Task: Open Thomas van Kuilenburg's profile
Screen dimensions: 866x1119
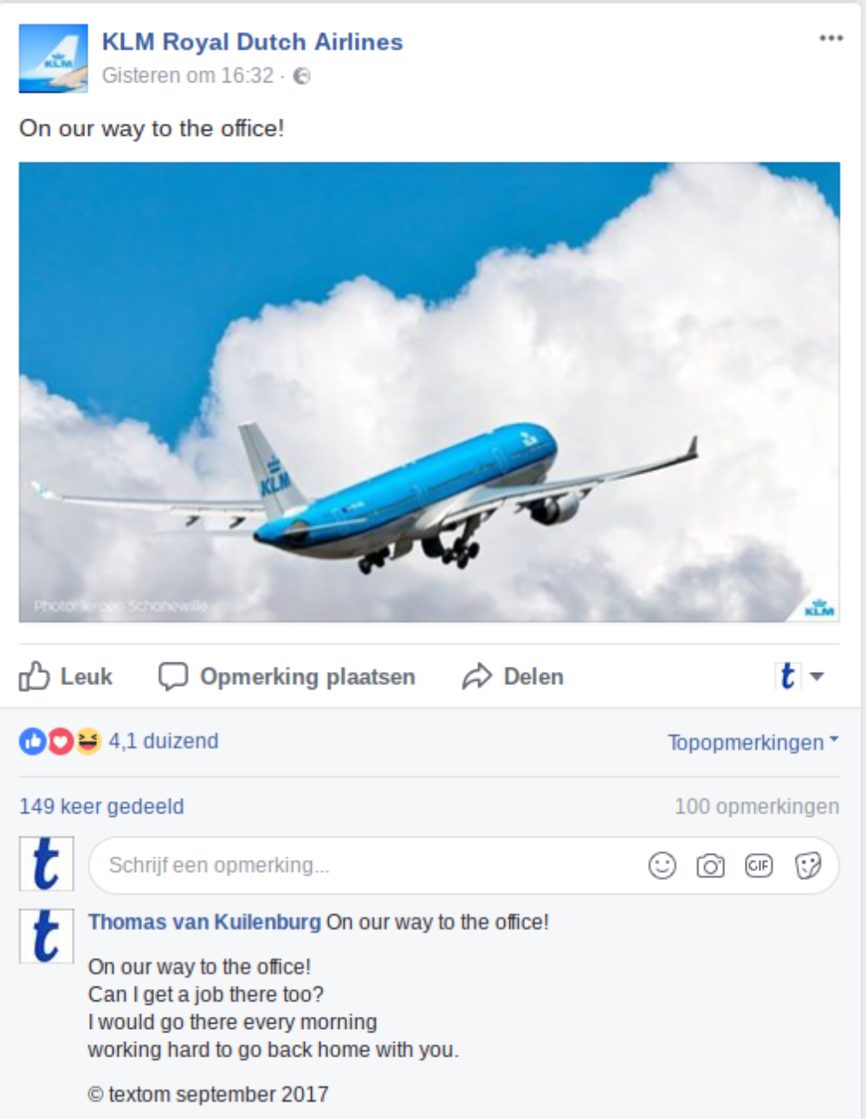Action: coord(204,922)
